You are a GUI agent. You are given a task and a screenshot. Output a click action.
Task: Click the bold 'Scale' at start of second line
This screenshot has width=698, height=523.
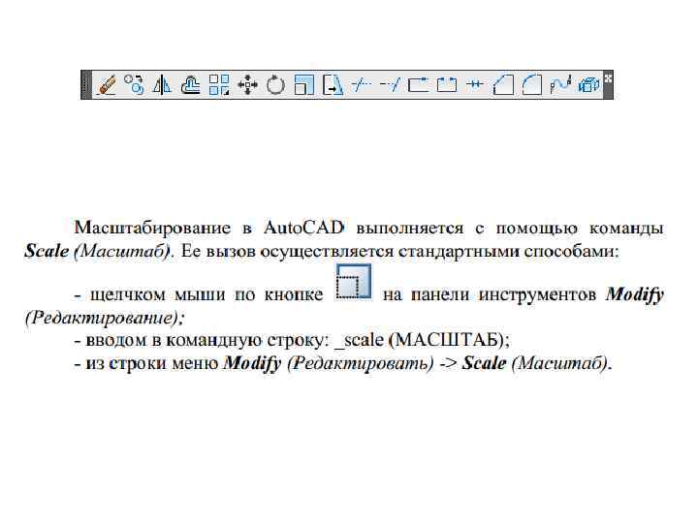[47, 251]
